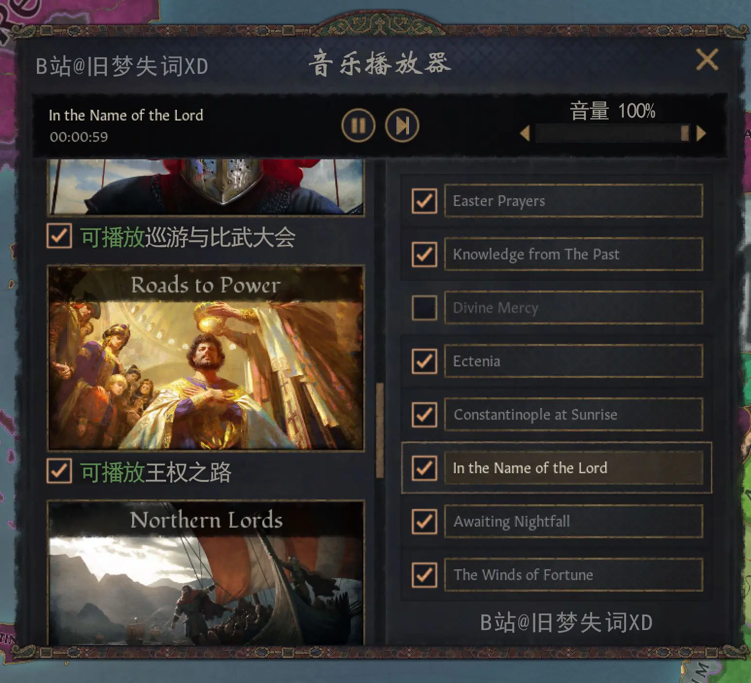Screen dimensions: 751x683
Task: Skip to the next track
Action: tap(402, 125)
